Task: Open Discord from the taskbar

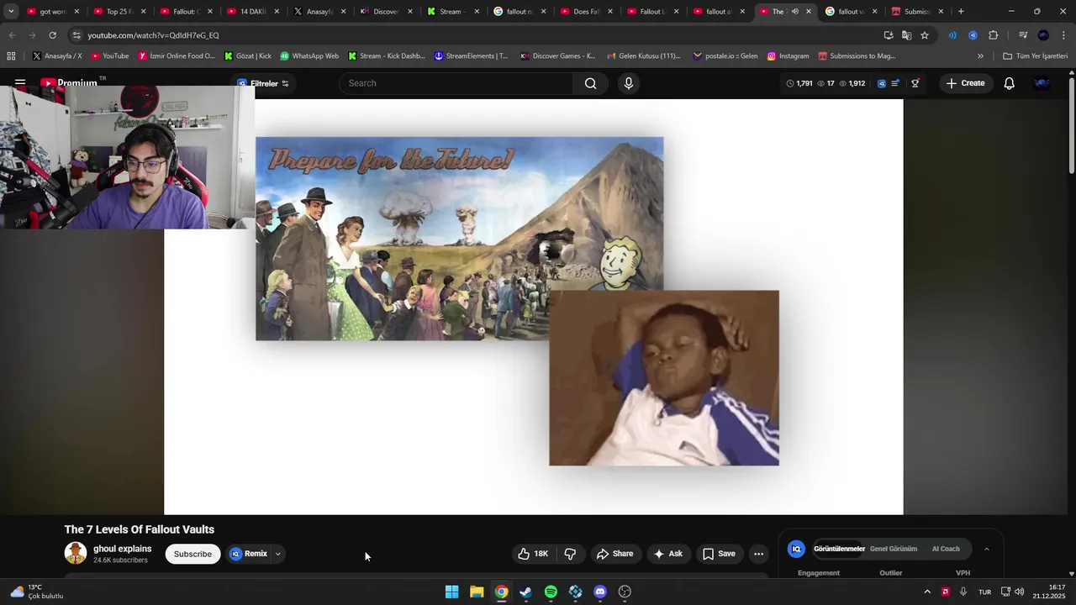Action: (x=600, y=592)
